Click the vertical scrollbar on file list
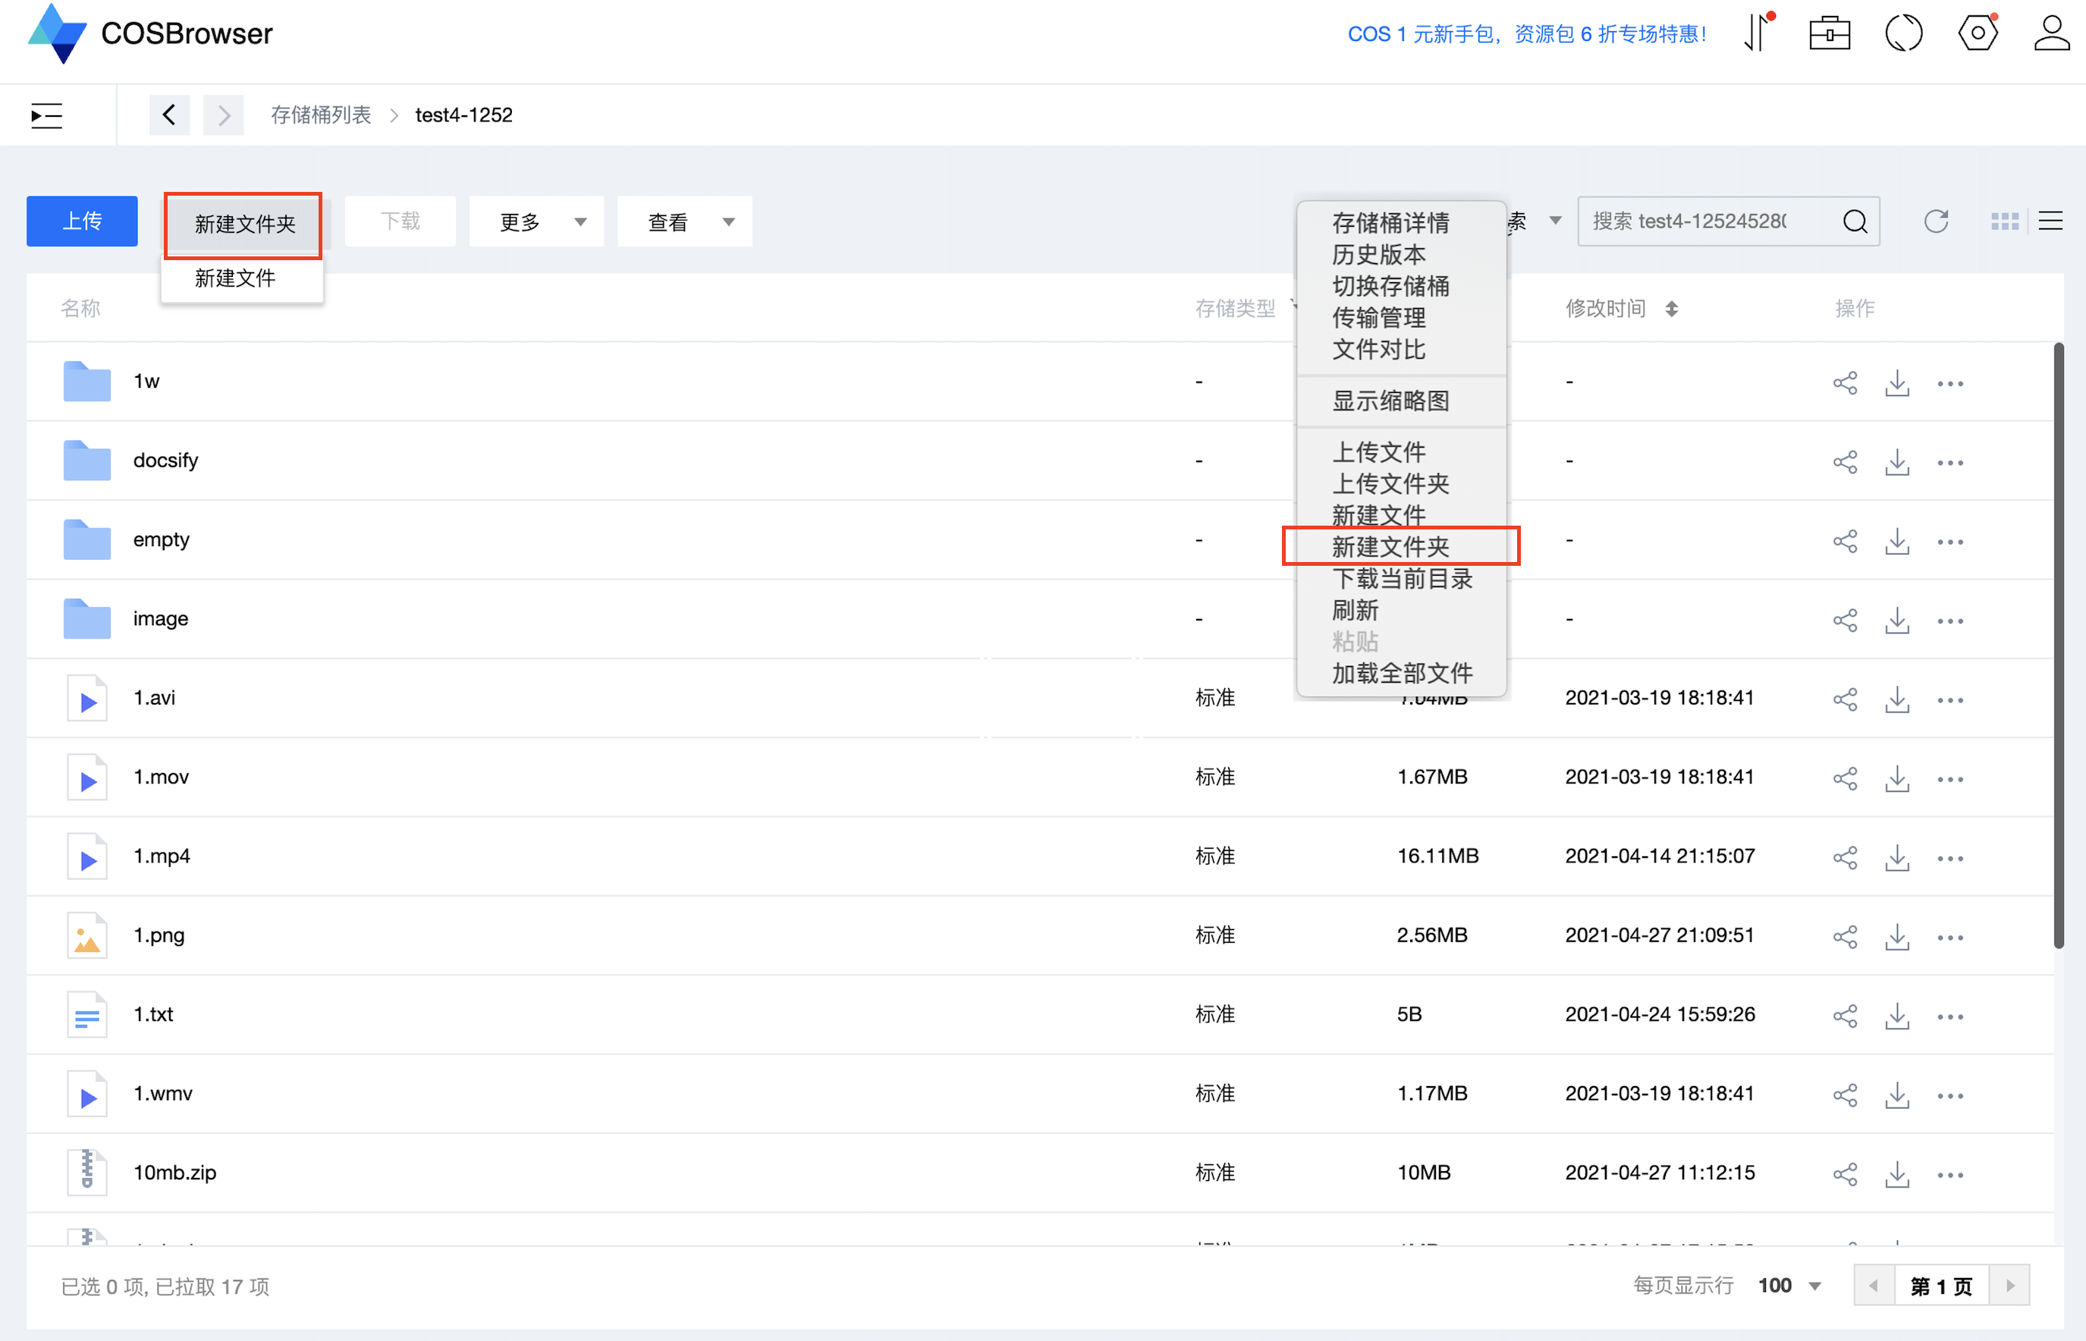The image size is (2086, 1341). (2058, 645)
